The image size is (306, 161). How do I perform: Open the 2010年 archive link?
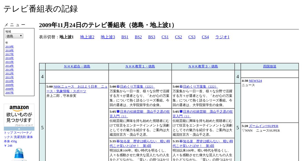pyautogui.click(x=9, y=81)
